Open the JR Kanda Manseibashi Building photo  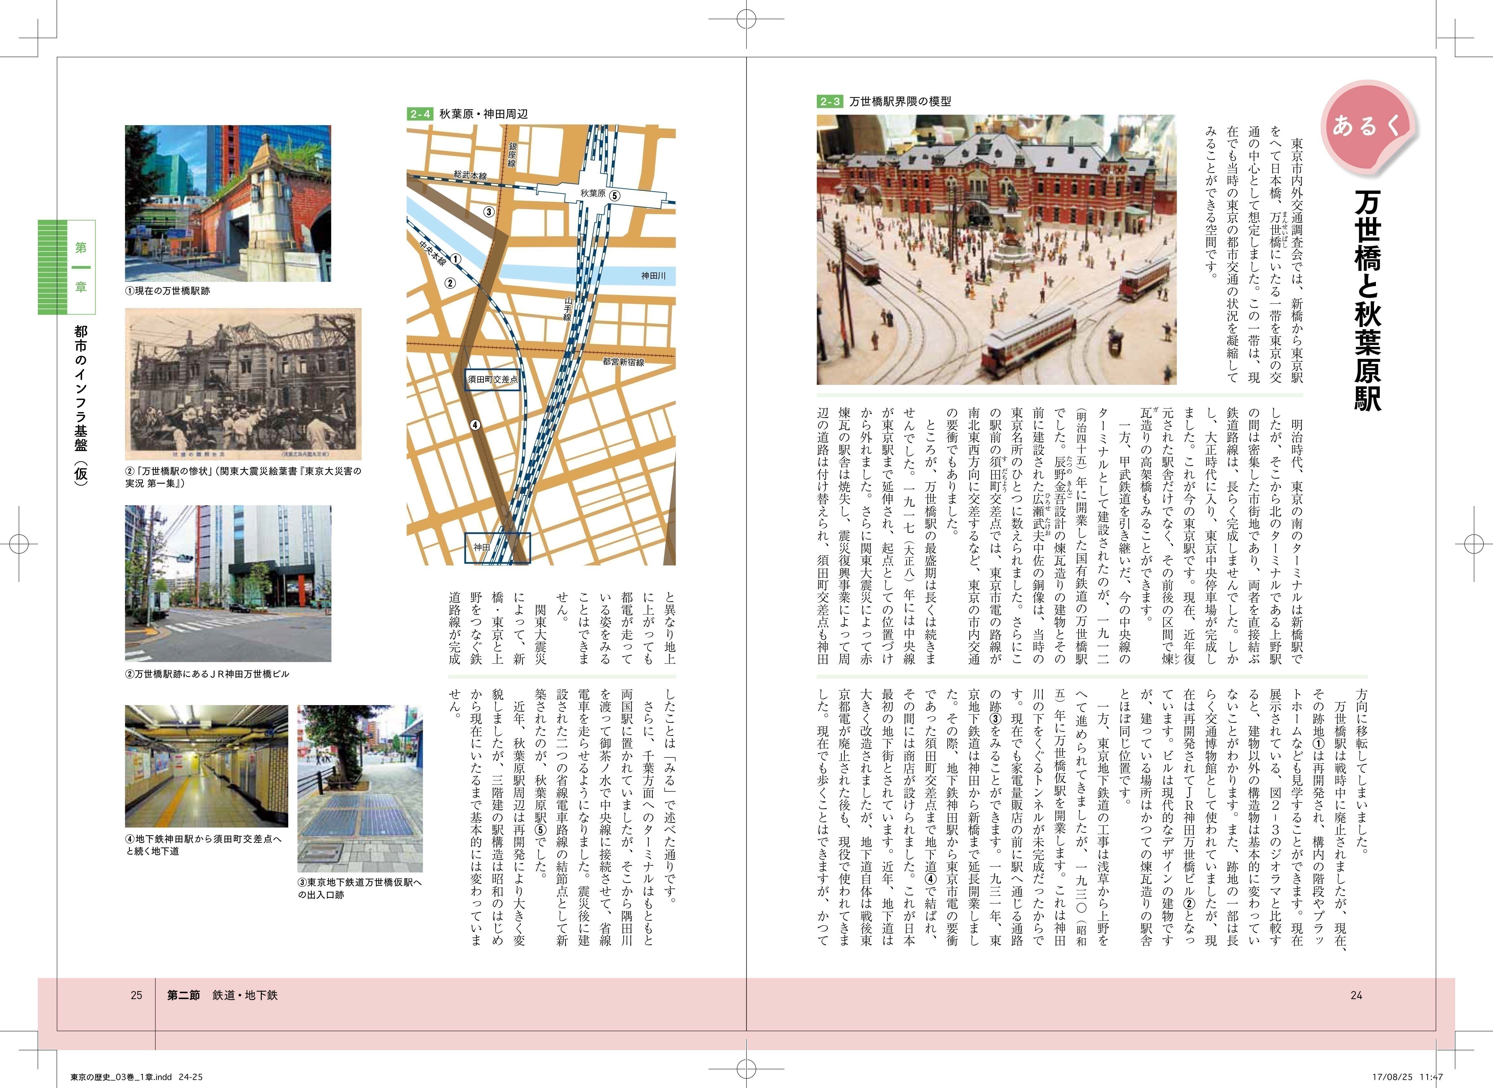point(228,583)
